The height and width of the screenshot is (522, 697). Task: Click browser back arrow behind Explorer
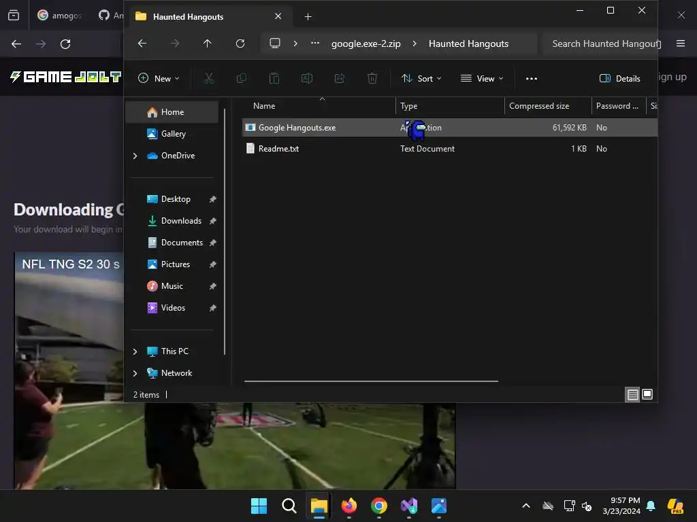[x=16, y=44]
